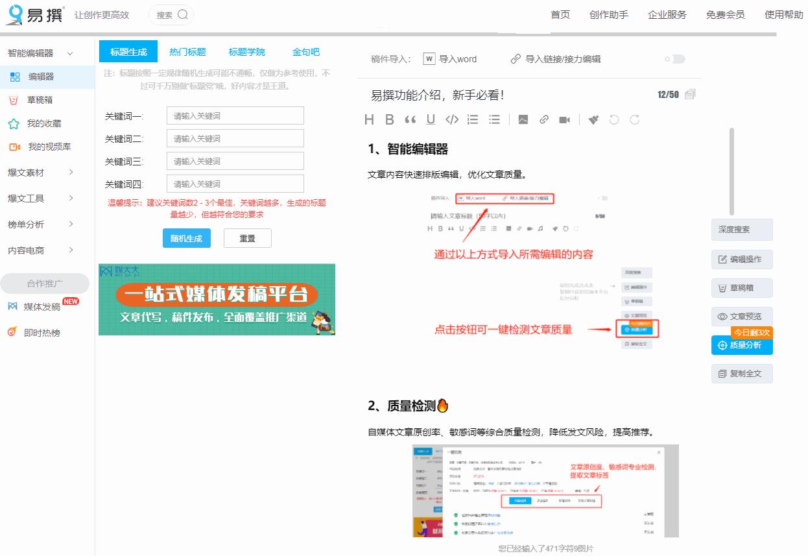Click the 草稿箱 button beside the editor

click(742, 287)
